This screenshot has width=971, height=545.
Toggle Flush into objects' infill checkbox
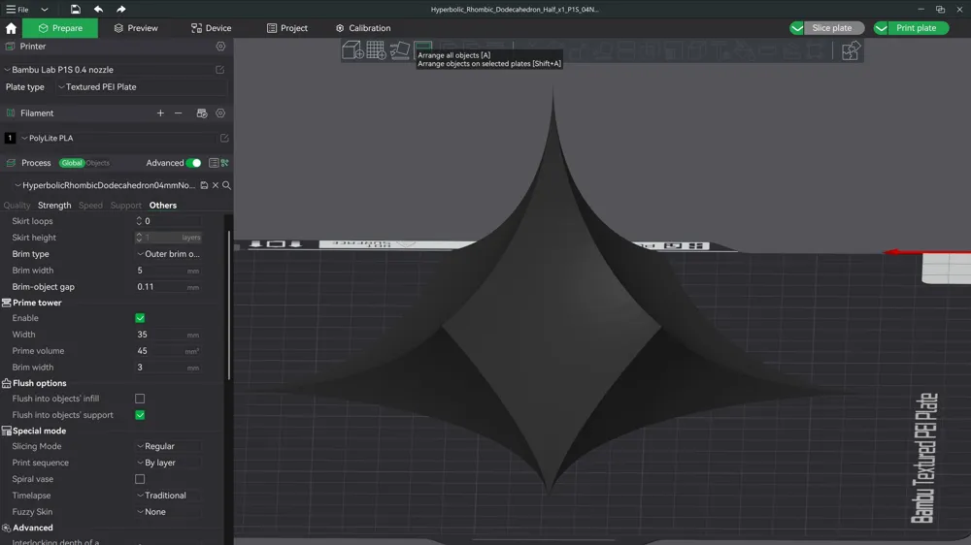click(x=140, y=399)
